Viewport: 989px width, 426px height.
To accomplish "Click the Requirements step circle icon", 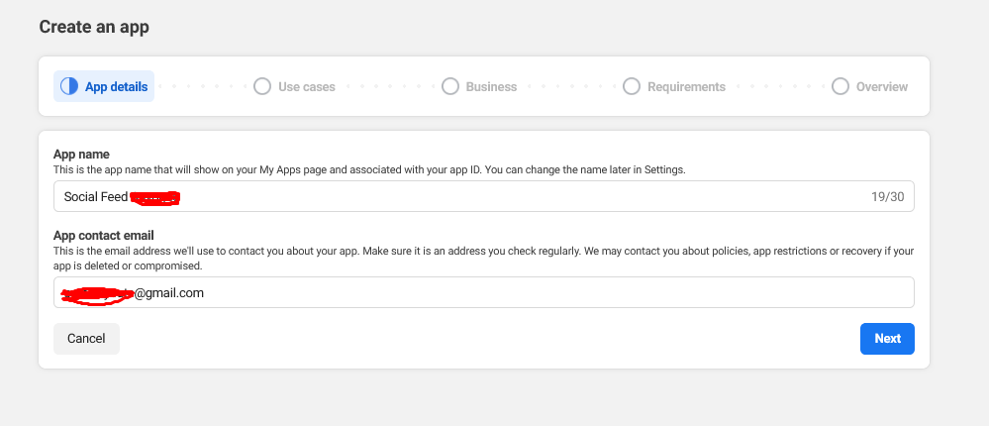I will pos(632,87).
